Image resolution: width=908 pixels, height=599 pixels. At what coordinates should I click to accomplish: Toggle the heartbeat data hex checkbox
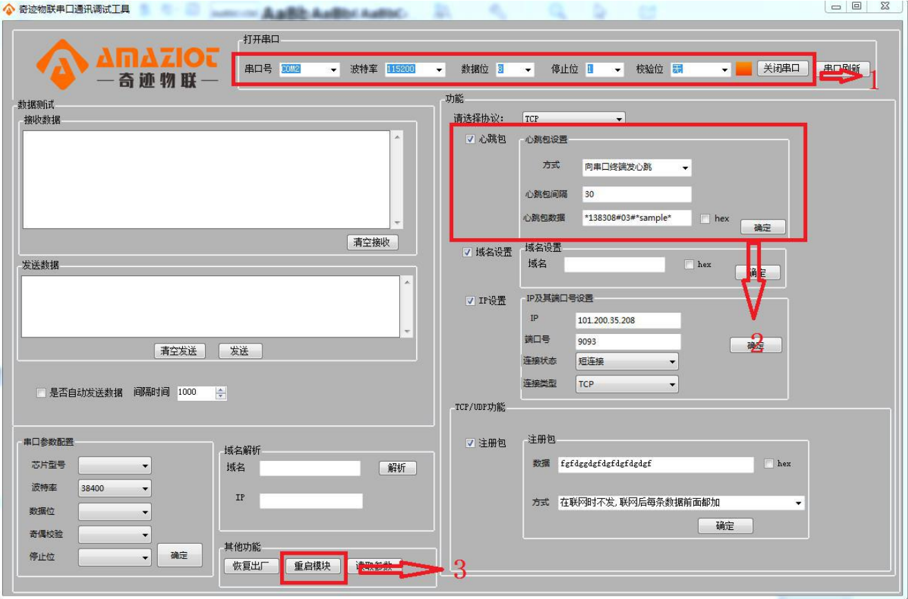click(x=704, y=219)
